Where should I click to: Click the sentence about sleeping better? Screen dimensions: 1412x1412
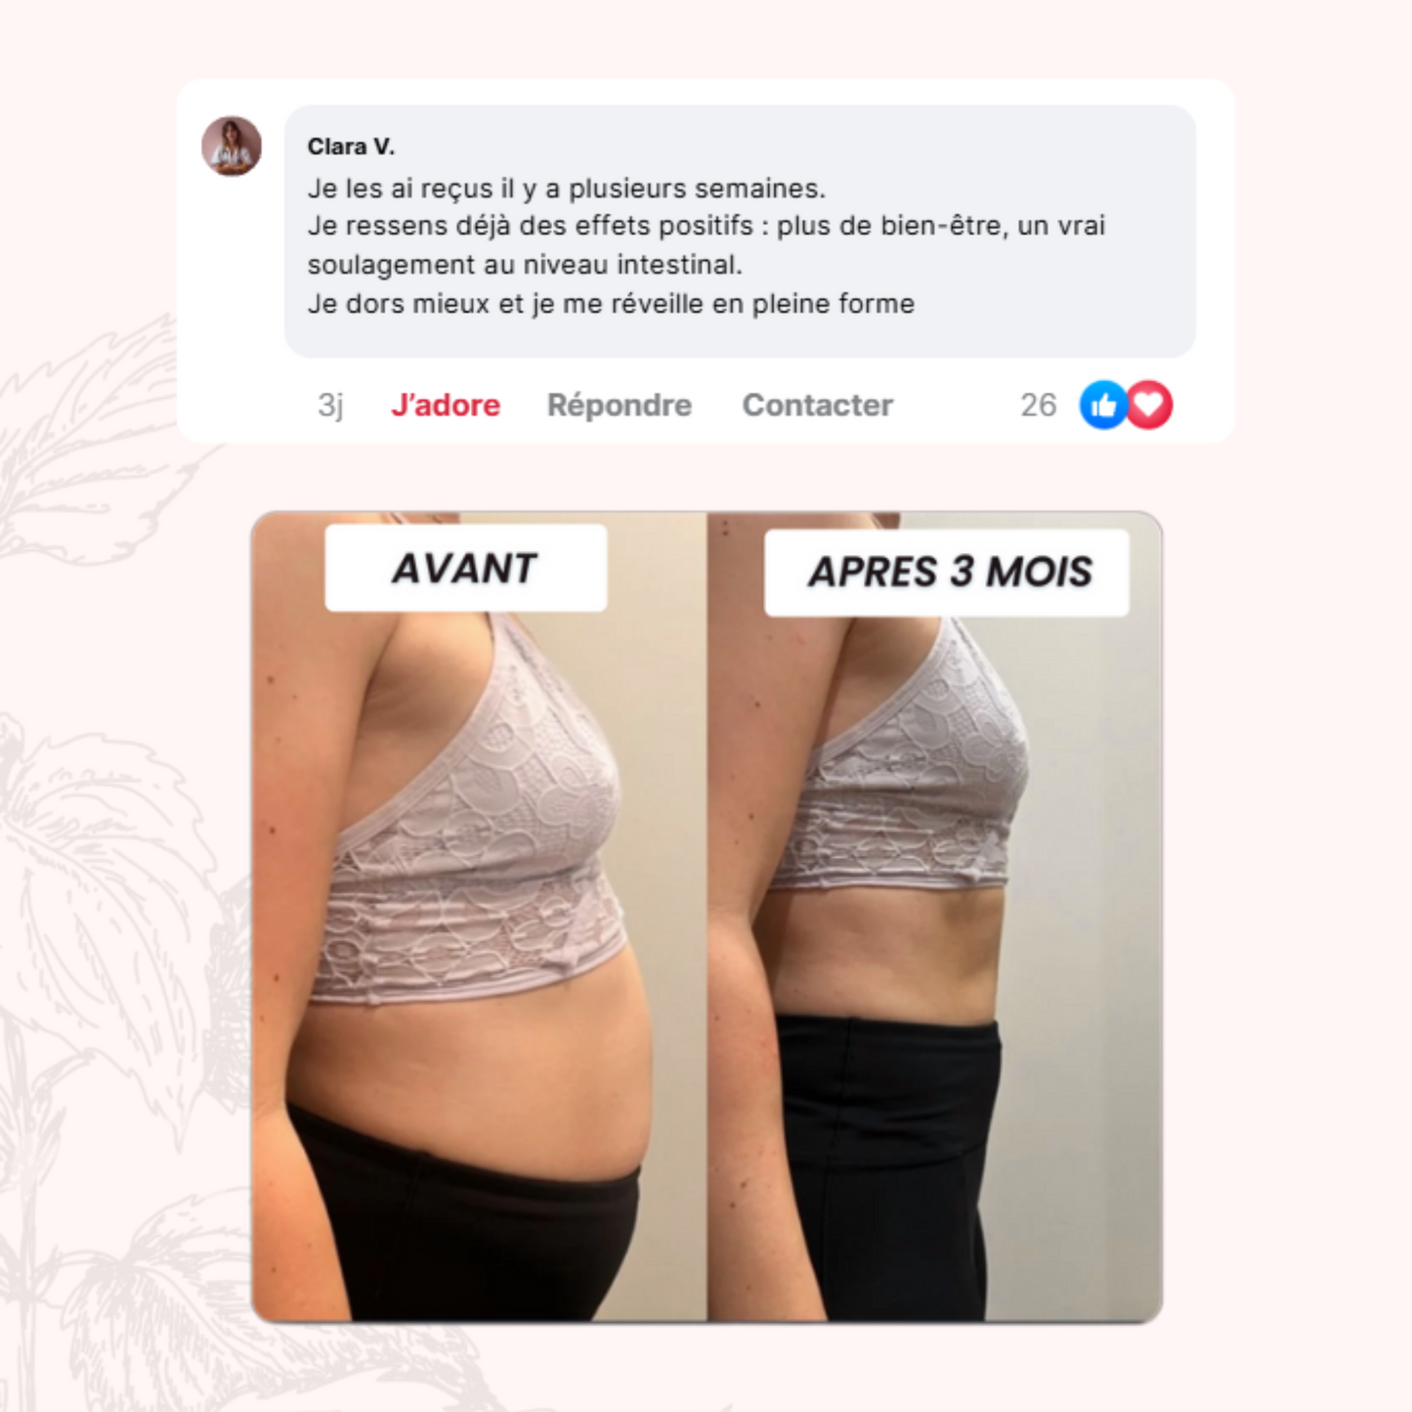[x=611, y=304]
